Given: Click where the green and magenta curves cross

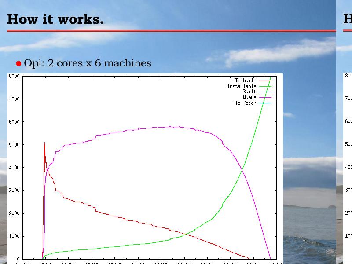Looking at the screenshot, I should (242, 169).
